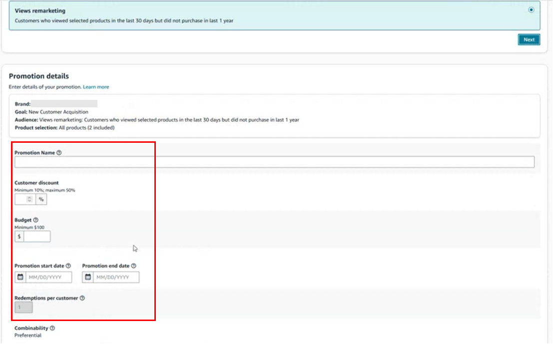Image resolution: width=553 pixels, height=345 pixels.
Task: Focus the Budget dollar amount field
Action: [x=36, y=237]
